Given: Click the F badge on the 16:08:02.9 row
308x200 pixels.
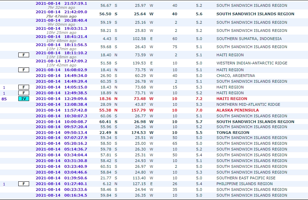Looking at the screenshot, I should (24, 70).
